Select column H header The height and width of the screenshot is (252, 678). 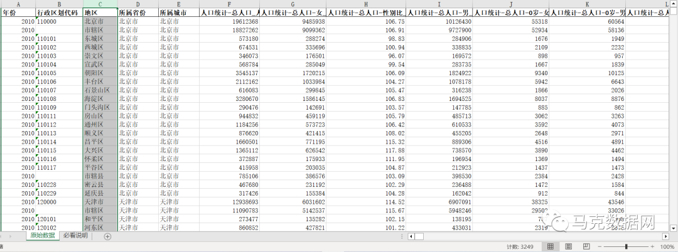point(366,4)
